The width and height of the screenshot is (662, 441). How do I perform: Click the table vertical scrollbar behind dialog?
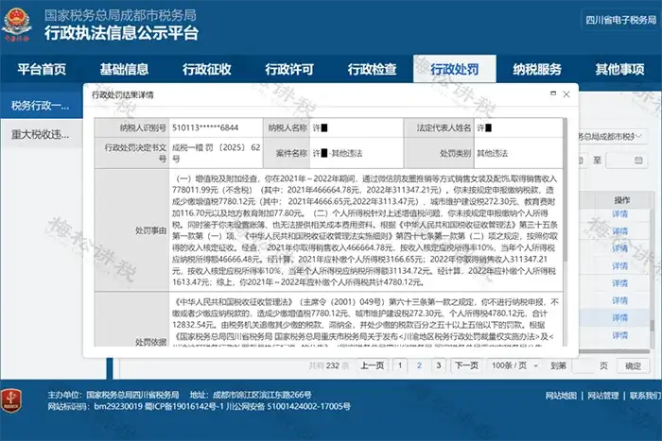click(x=652, y=325)
